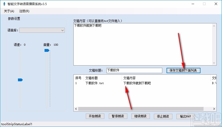Click the 继续朗读 button
Viewport: 222px width, 127px height.
tap(140, 116)
